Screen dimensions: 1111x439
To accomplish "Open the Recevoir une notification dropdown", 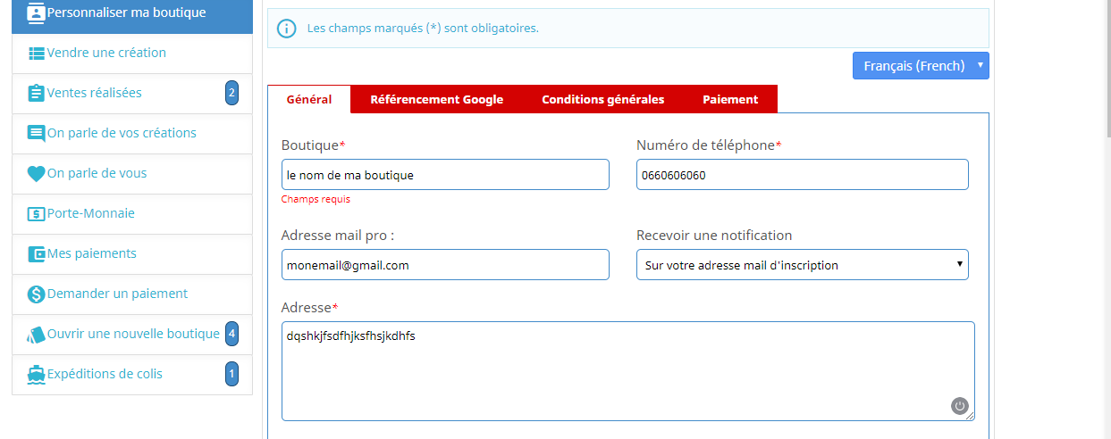I will pos(802,265).
